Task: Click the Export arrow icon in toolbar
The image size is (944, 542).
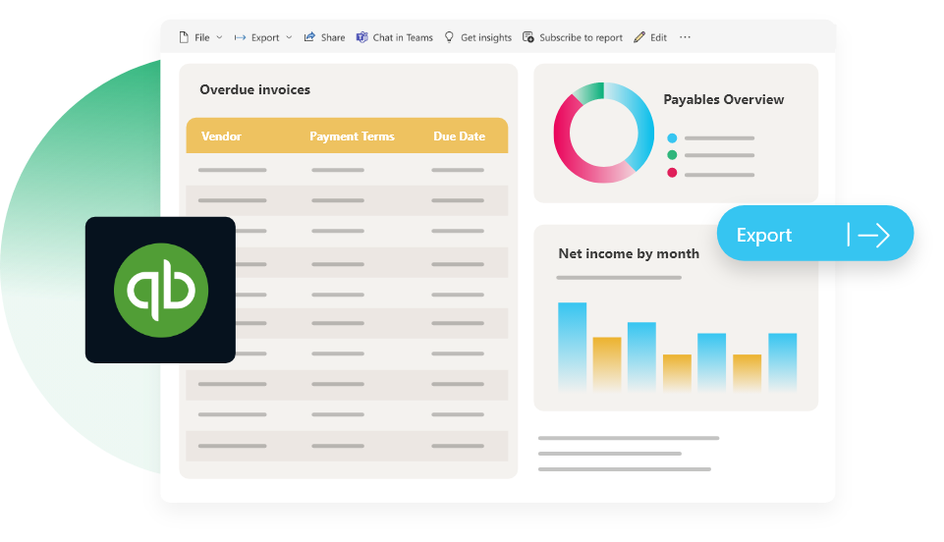Action: [240, 37]
